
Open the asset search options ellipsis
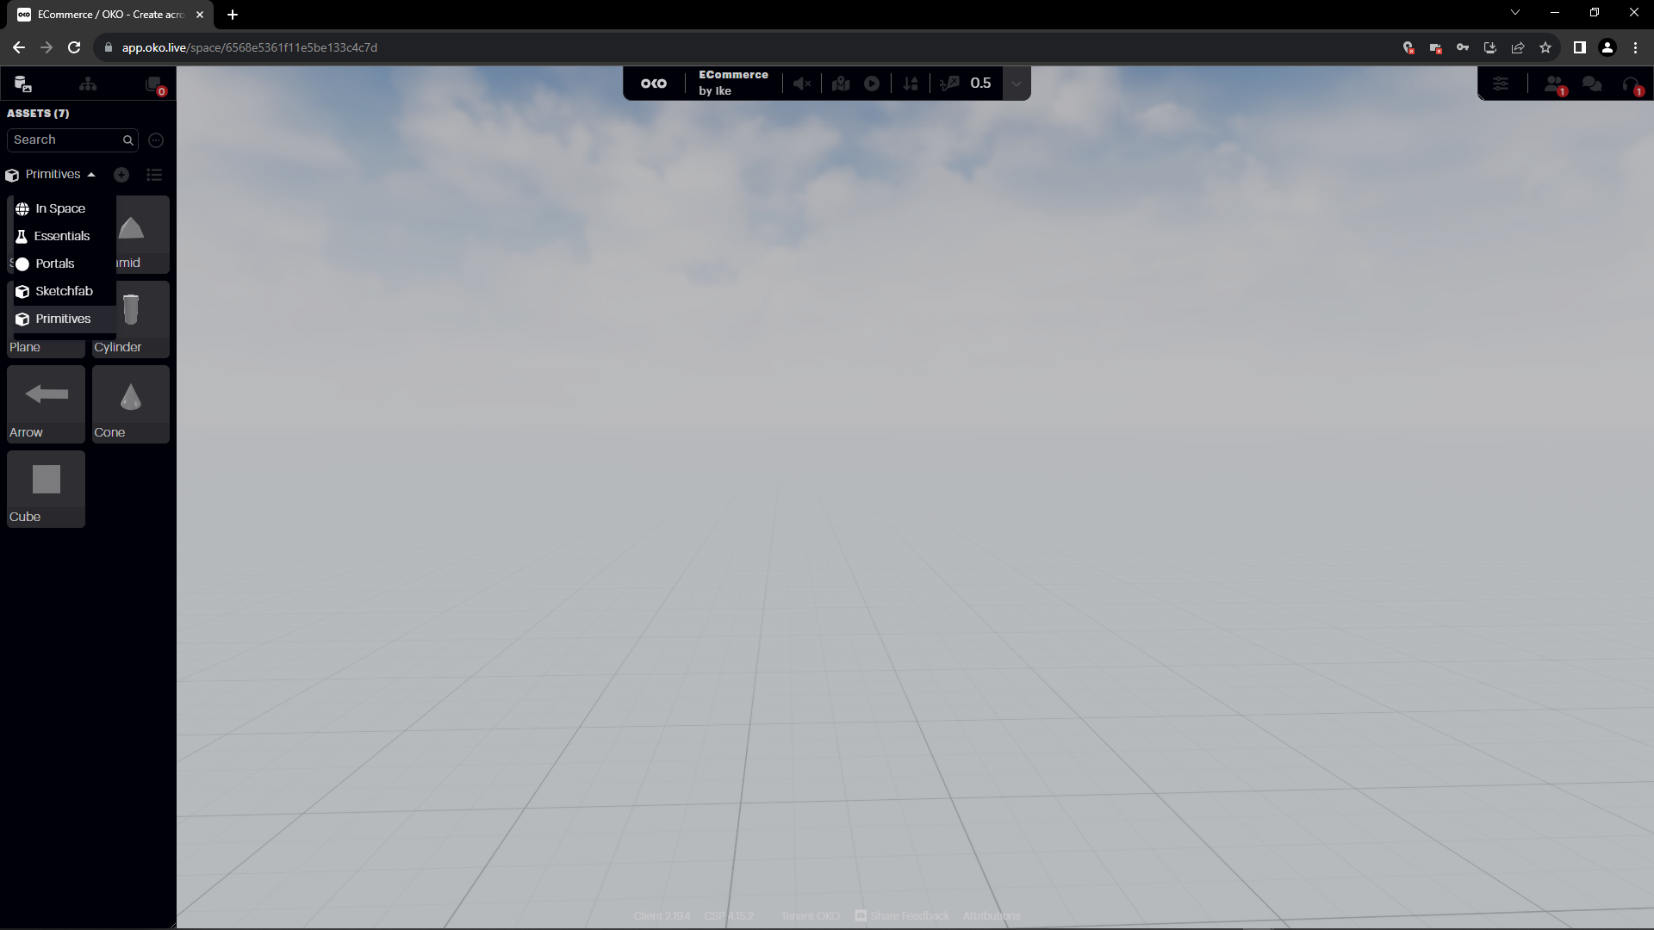click(156, 140)
